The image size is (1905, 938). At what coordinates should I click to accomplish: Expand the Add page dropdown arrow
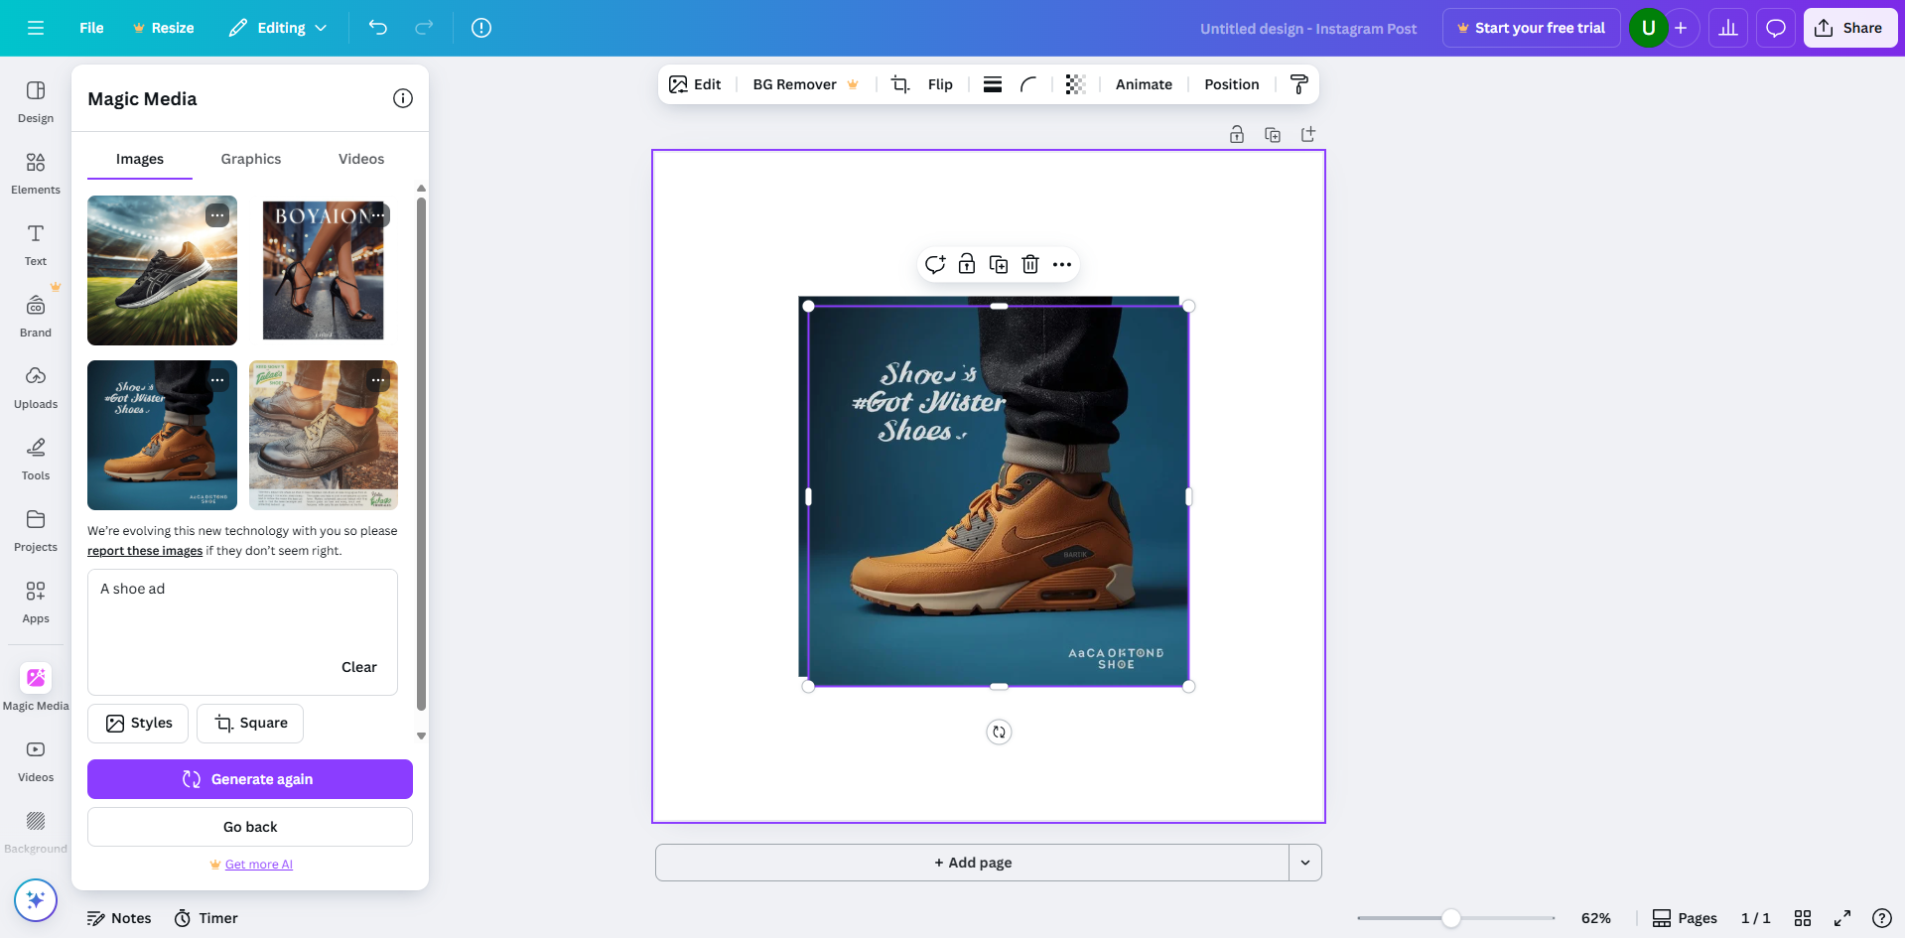1304,863
